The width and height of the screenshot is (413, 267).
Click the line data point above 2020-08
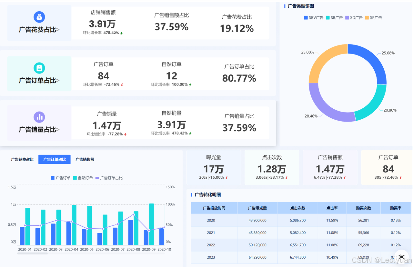tap(133, 215)
